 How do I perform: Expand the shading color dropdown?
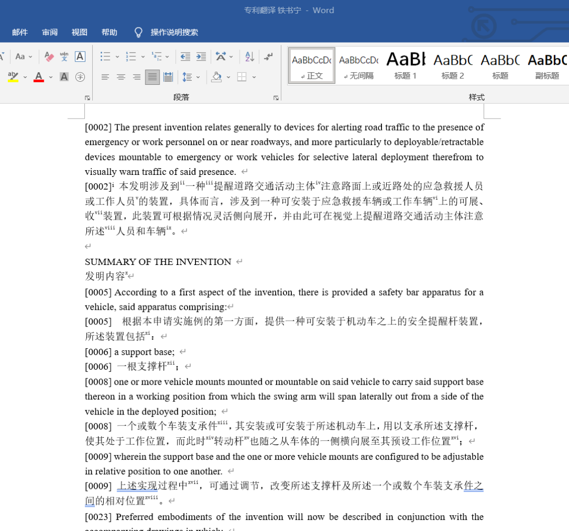click(x=228, y=77)
